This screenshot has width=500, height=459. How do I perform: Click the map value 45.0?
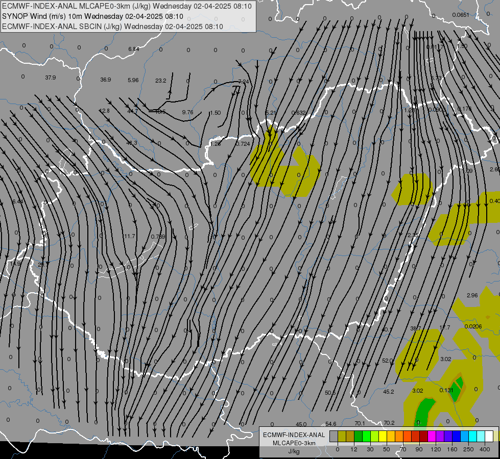(301, 424)
